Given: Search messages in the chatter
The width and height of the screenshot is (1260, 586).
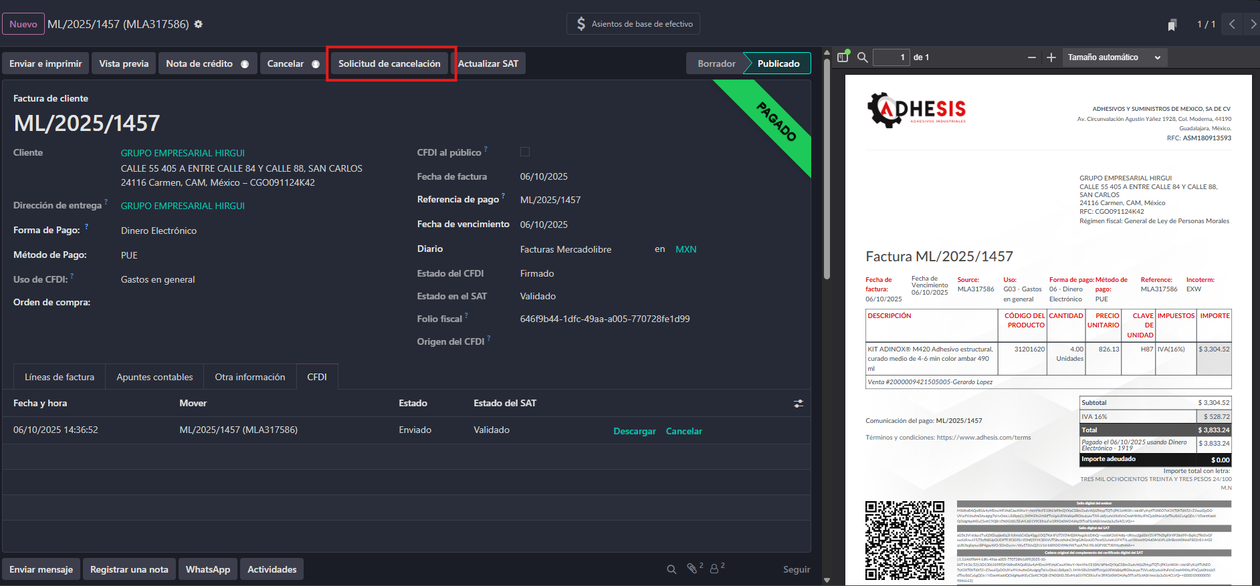Looking at the screenshot, I should coord(671,569).
